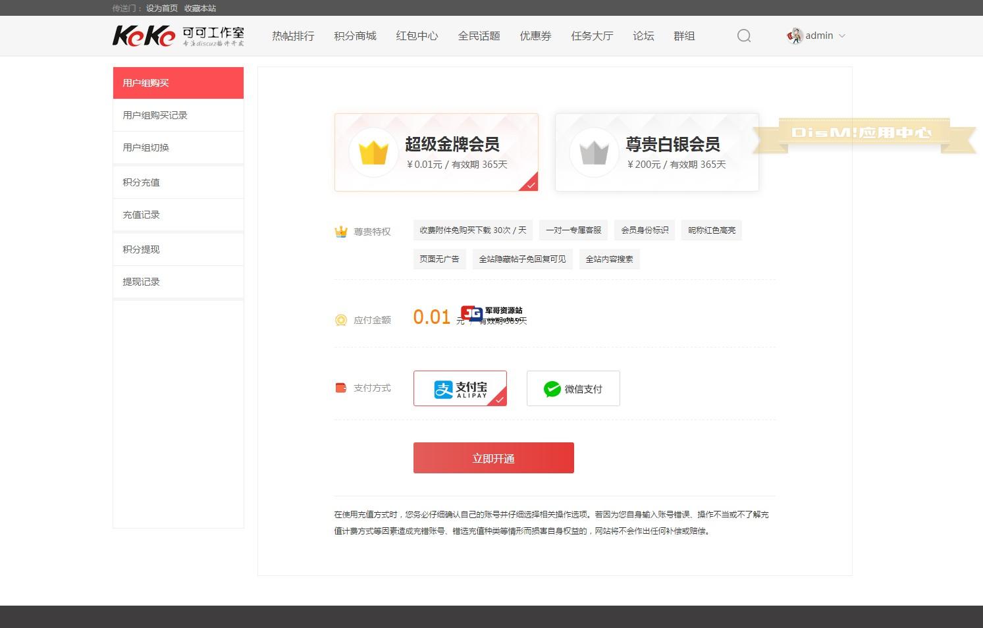Click the coin icon beside 应付金额
983x628 pixels.
coord(340,320)
